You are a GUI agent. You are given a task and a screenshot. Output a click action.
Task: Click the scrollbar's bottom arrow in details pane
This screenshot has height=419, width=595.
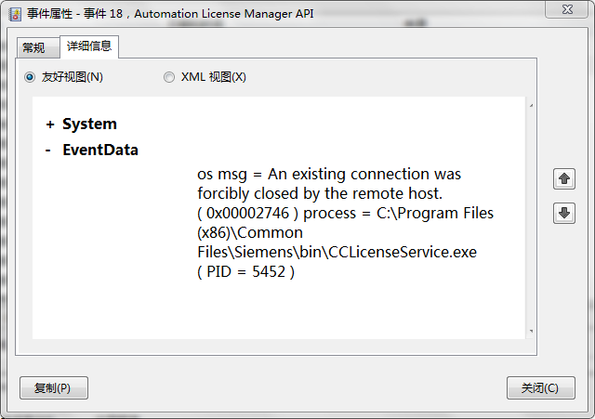click(532, 332)
